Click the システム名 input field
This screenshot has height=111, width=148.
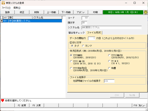(112, 28)
